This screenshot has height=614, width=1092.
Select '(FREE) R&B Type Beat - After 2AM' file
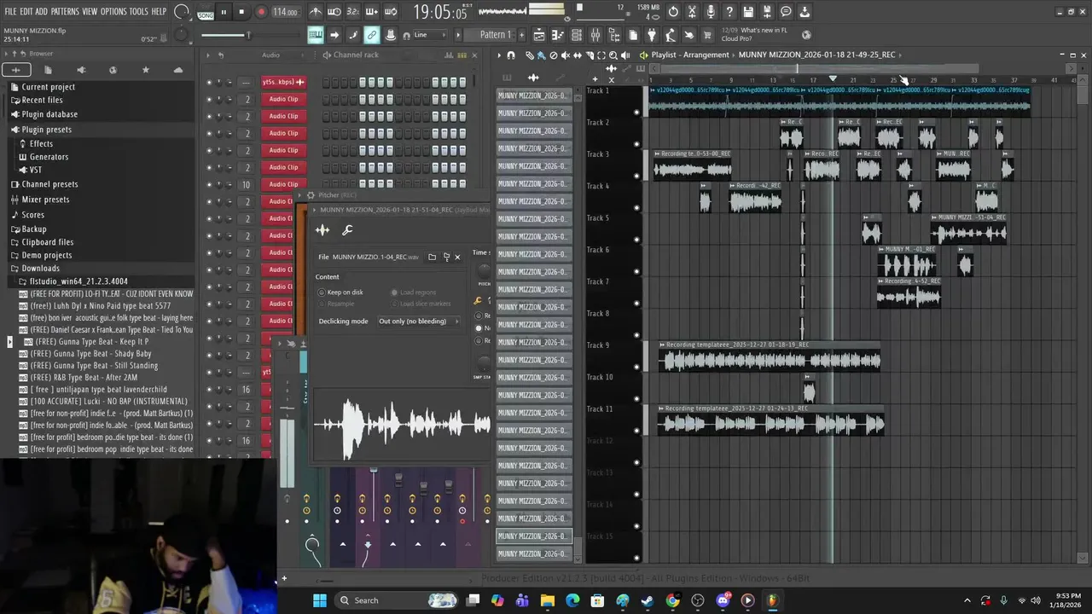click(84, 378)
